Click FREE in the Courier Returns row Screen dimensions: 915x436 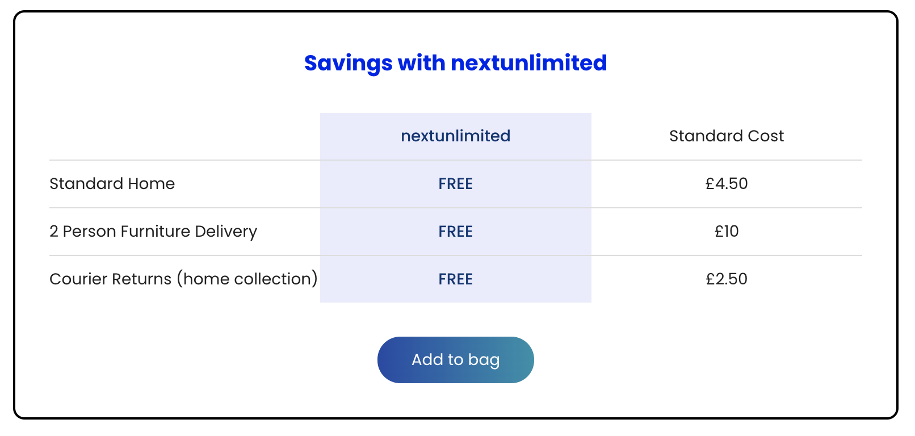(x=455, y=279)
